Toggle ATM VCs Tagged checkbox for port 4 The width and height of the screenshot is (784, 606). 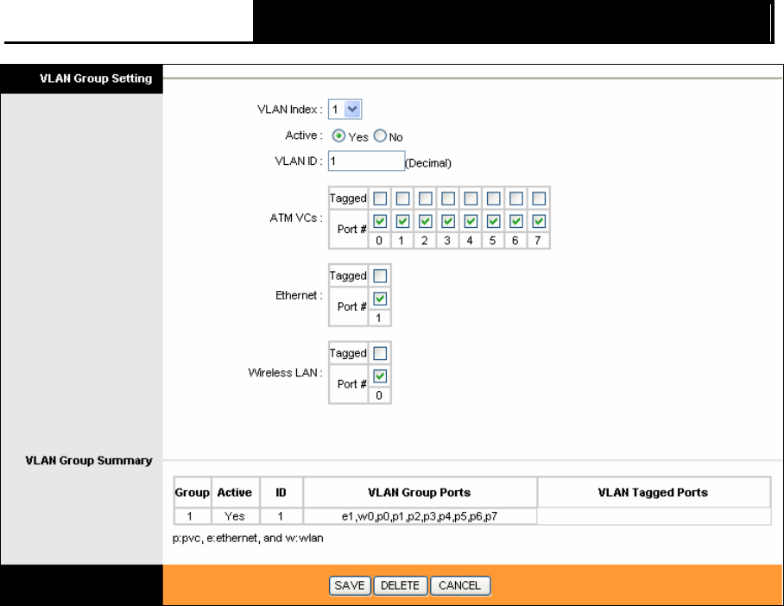pyautogui.click(x=471, y=199)
